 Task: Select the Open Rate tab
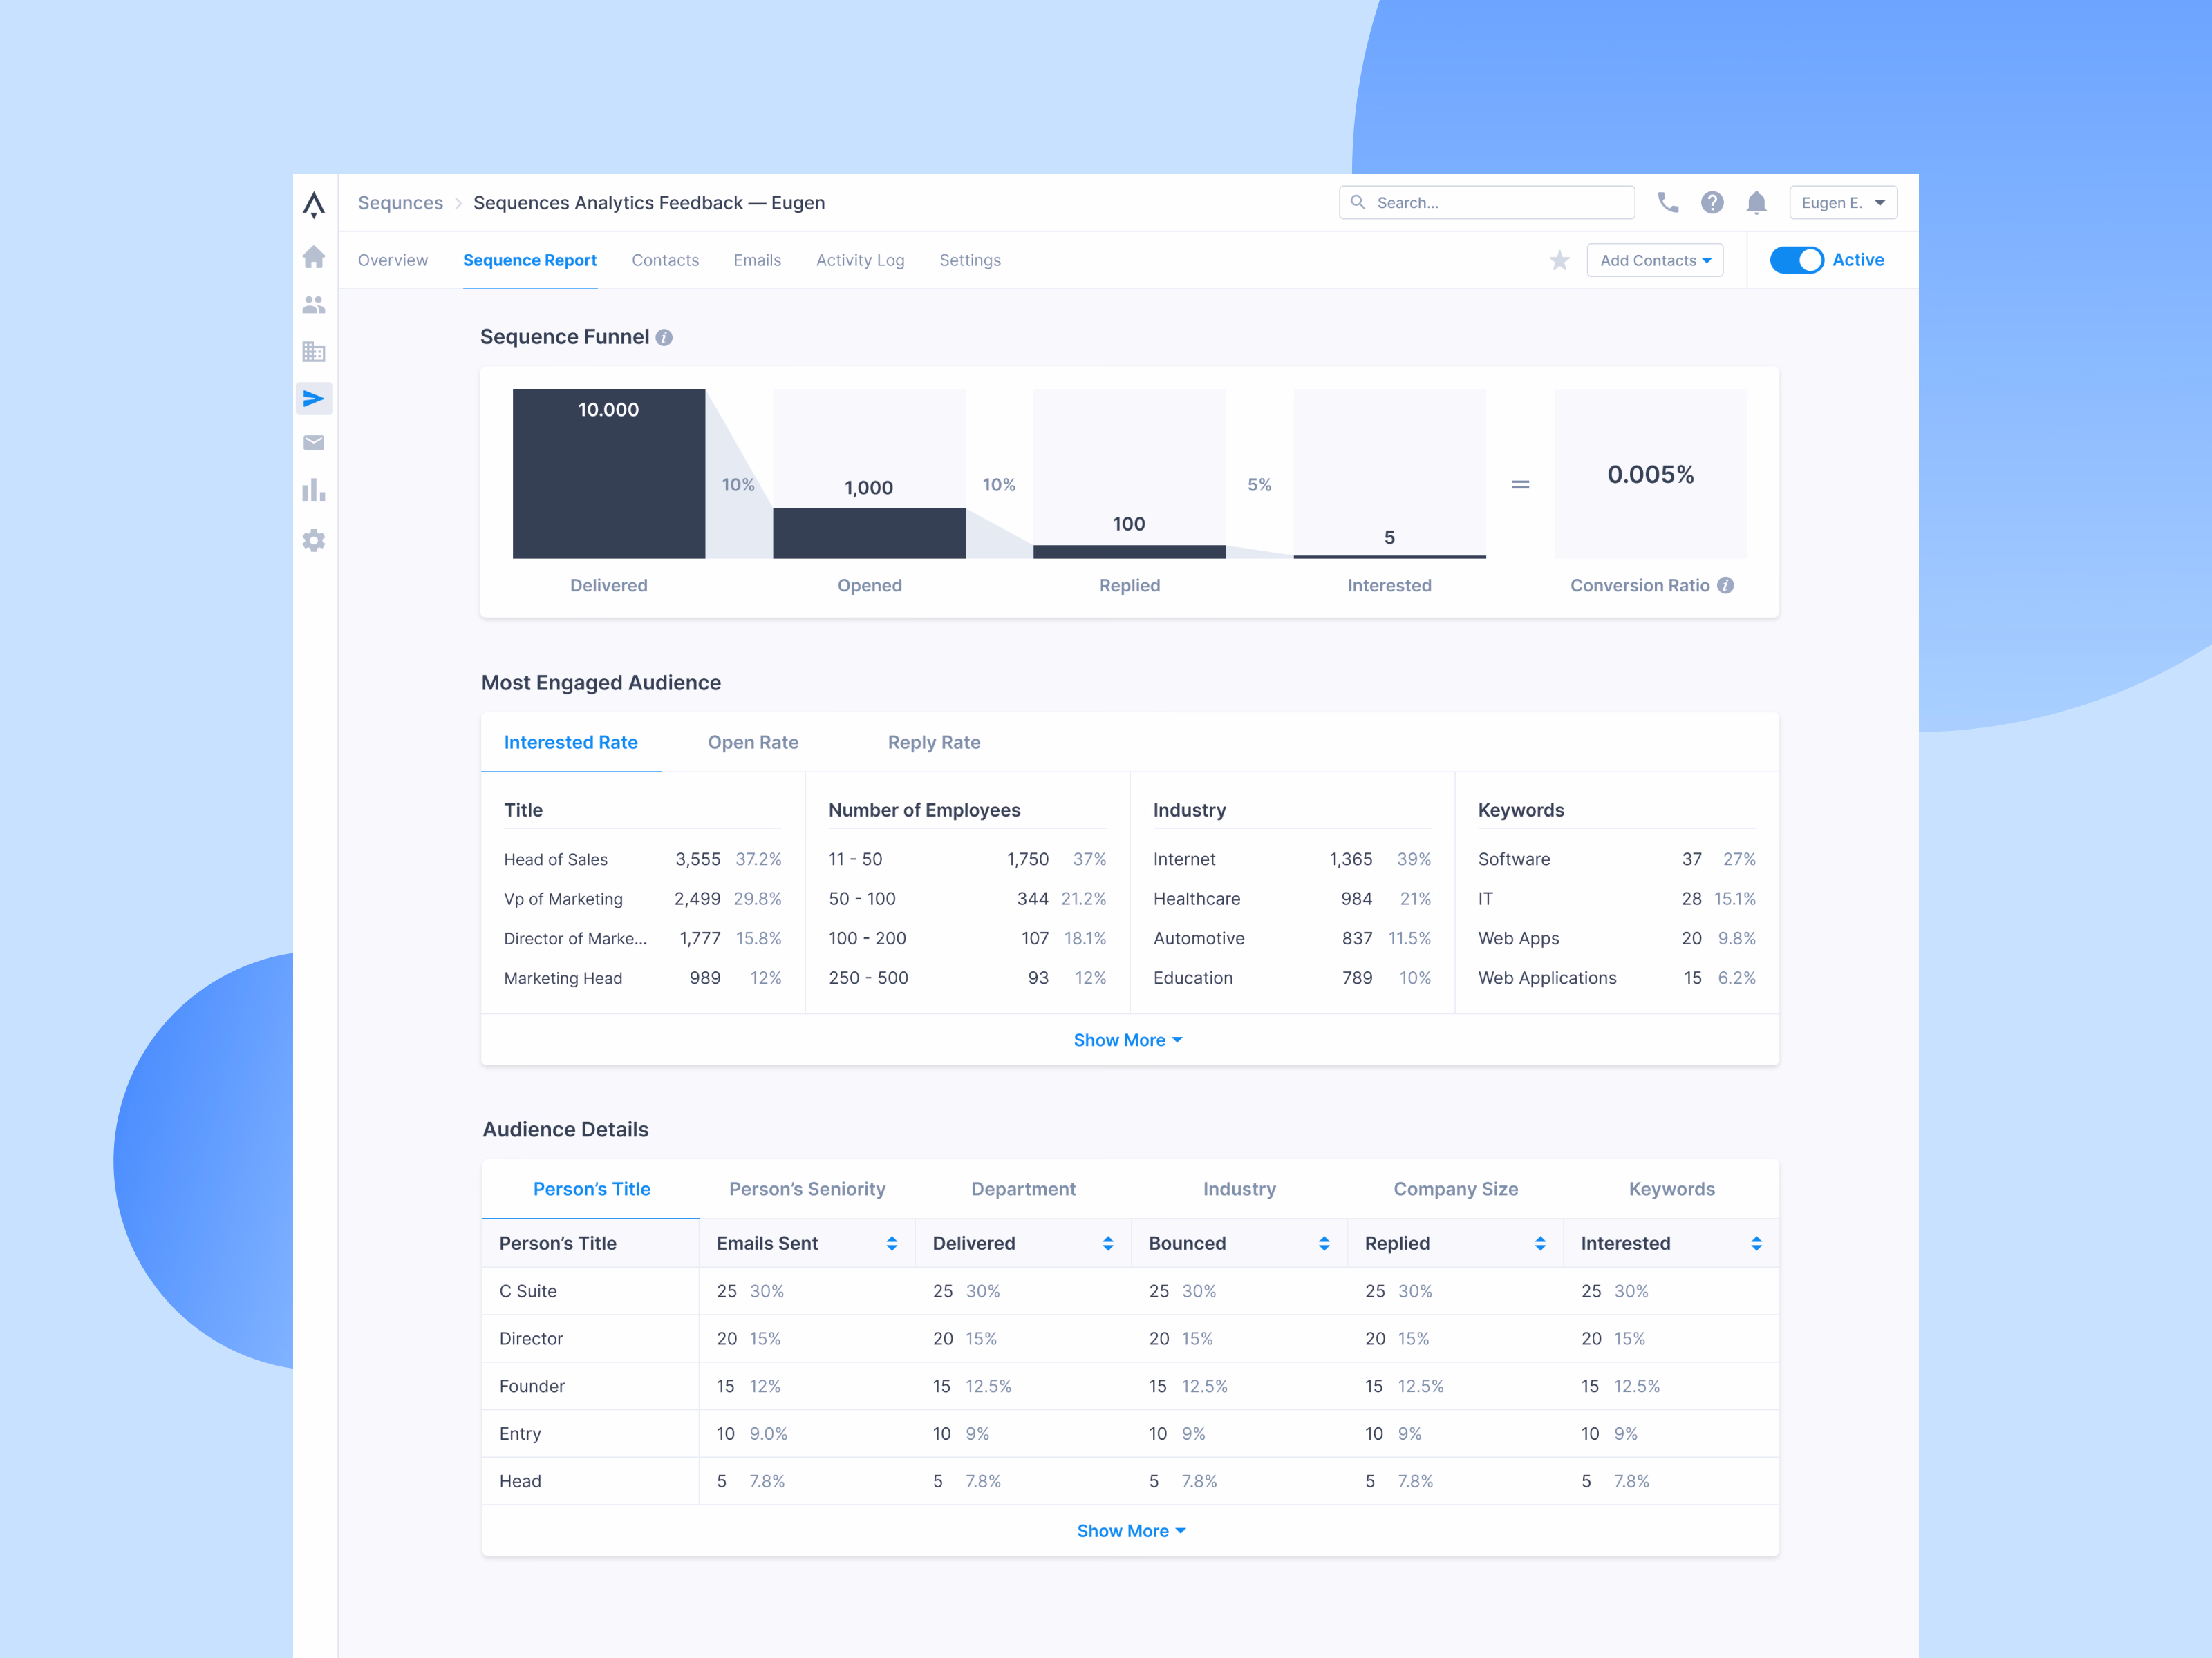(x=753, y=743)
